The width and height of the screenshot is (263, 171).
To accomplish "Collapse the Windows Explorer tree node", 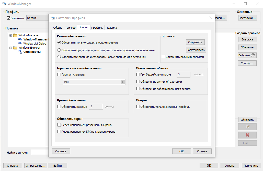I will [10, 48].
